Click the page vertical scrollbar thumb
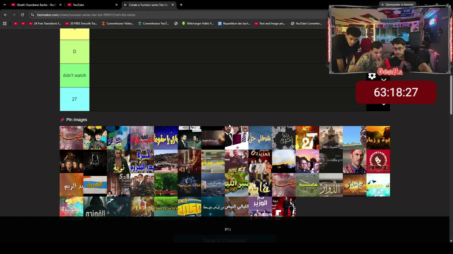453x254 pixels. pos(451,95)
